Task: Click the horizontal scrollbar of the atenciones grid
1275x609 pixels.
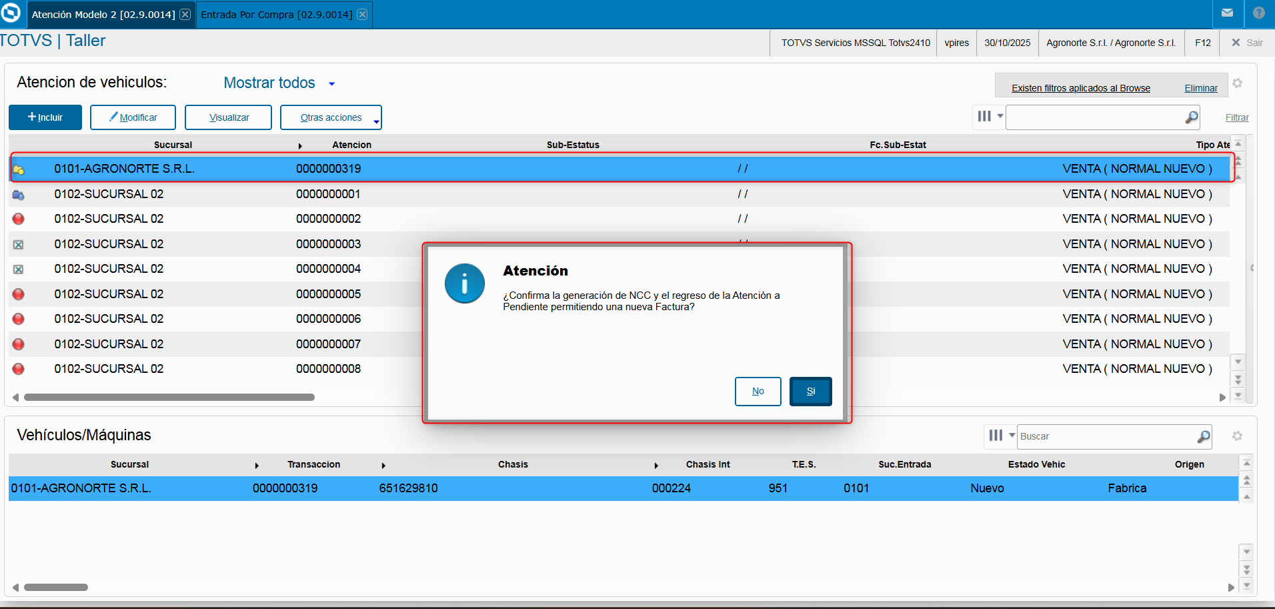Action: point(169,397)
